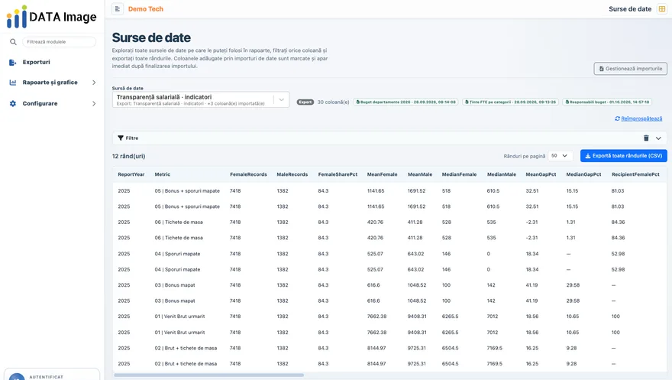Click the ReportYear column header
The height and width of the screenshot is (380, 672).
[131, 174]
